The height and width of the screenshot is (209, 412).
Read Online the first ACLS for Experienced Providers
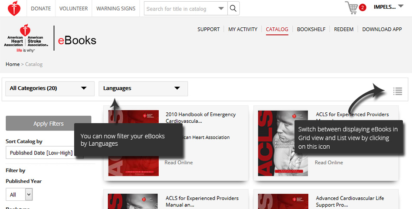(329, 163)
